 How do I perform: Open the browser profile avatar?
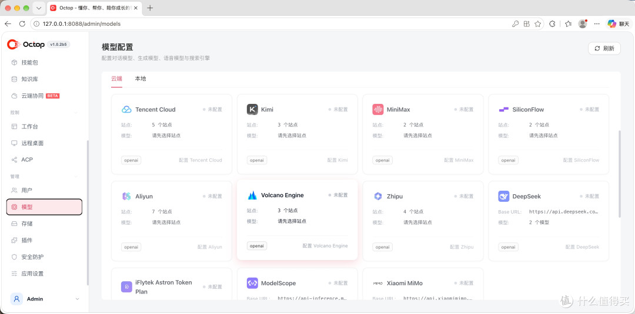(x=582, y=24)
